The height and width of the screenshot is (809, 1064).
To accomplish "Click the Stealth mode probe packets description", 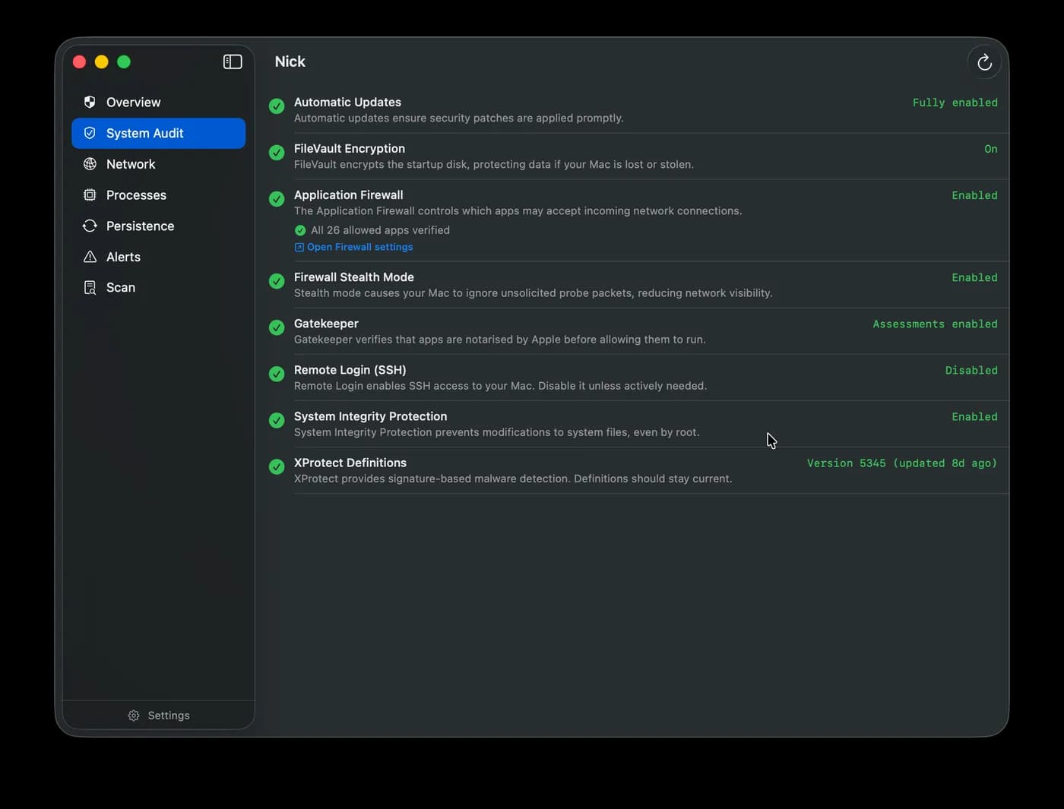I will 534,293.
